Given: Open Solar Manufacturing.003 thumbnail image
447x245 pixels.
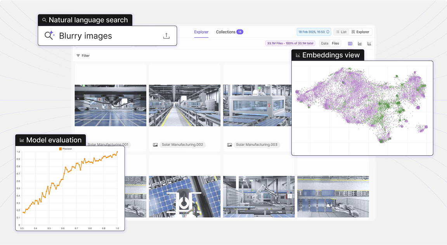Looking at the screenshot, I should (x=257, y=105).
